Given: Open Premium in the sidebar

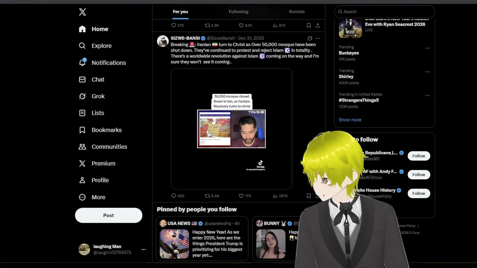Looking at the screenshot, I should (97, 163).
